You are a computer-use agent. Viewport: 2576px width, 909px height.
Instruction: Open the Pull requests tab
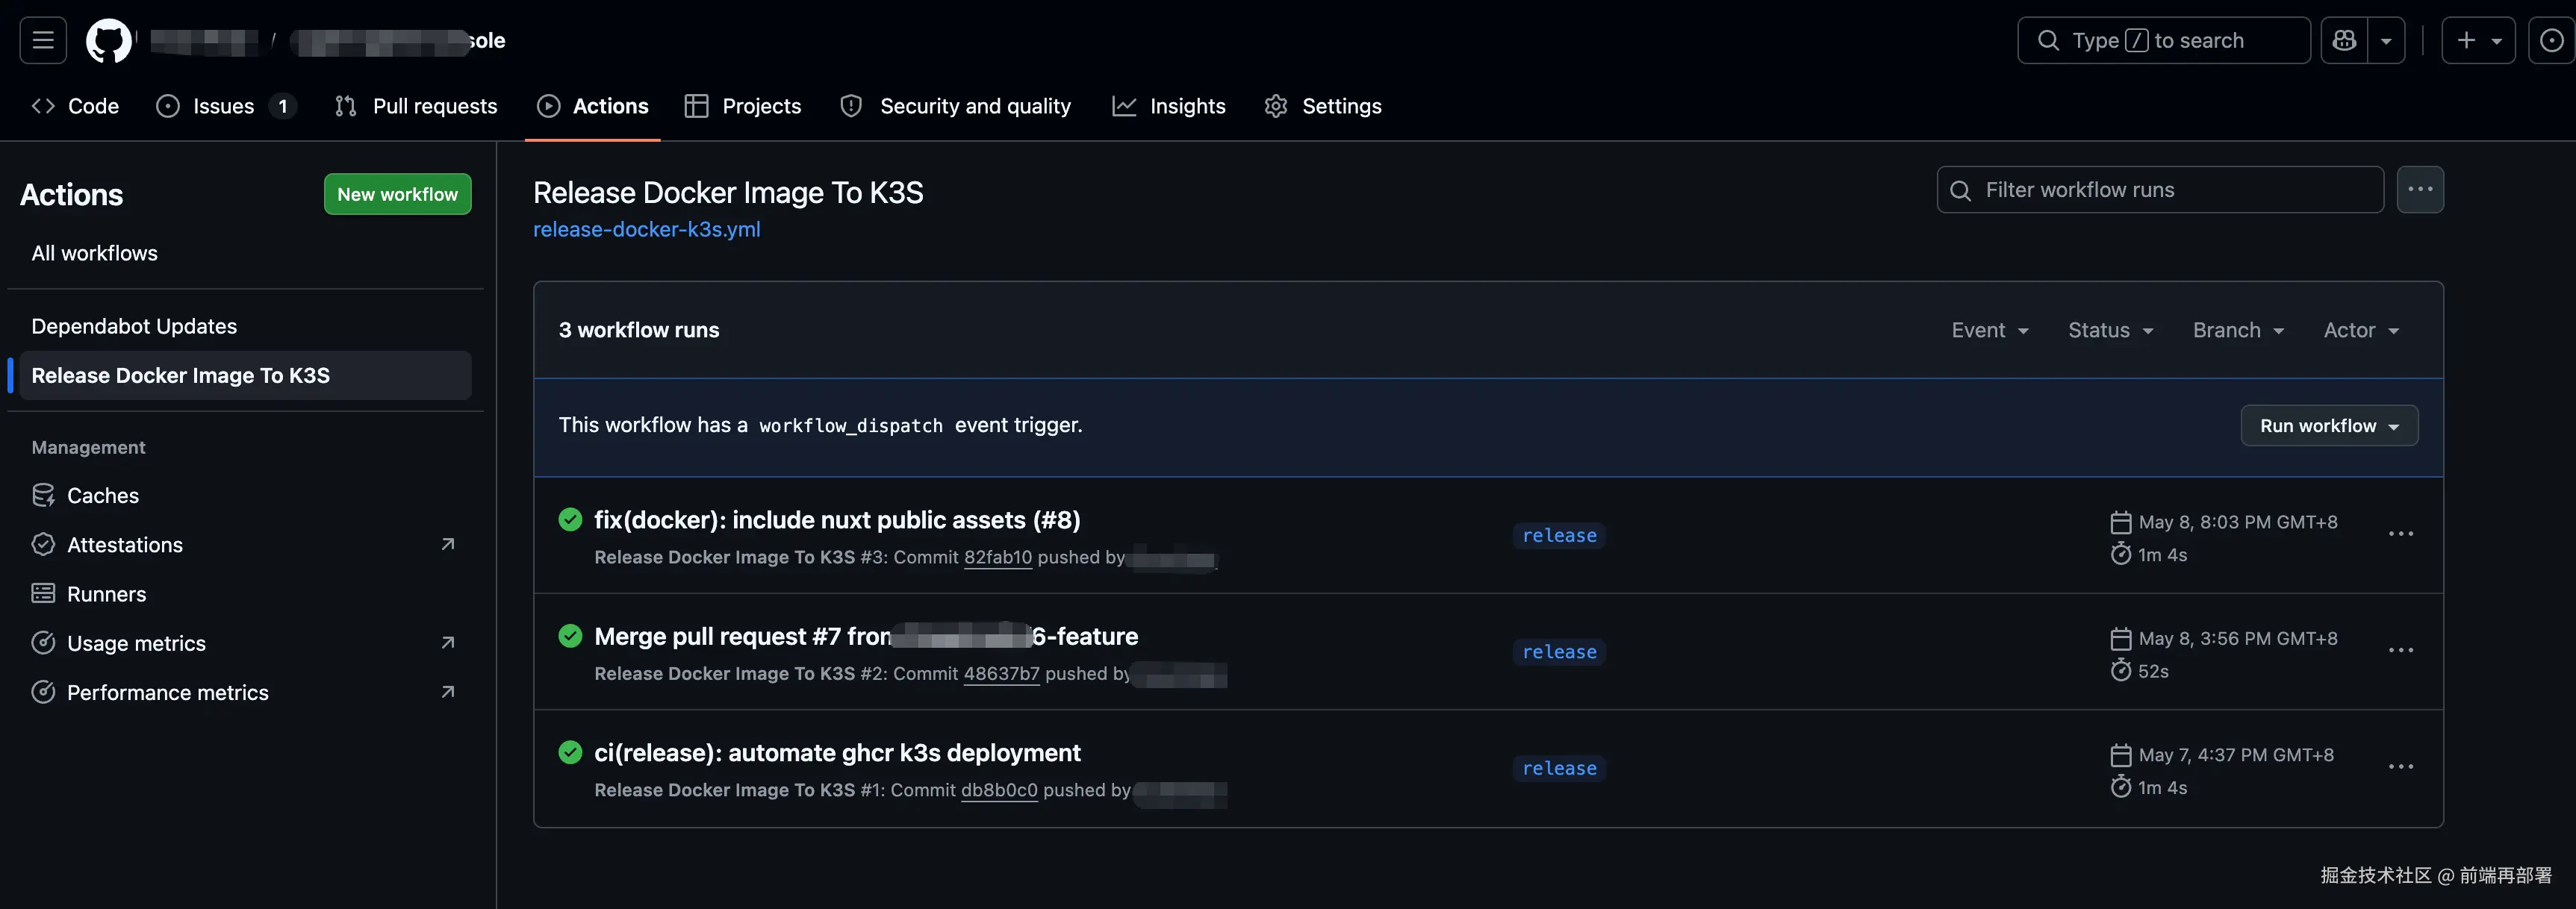pos(416,106)
